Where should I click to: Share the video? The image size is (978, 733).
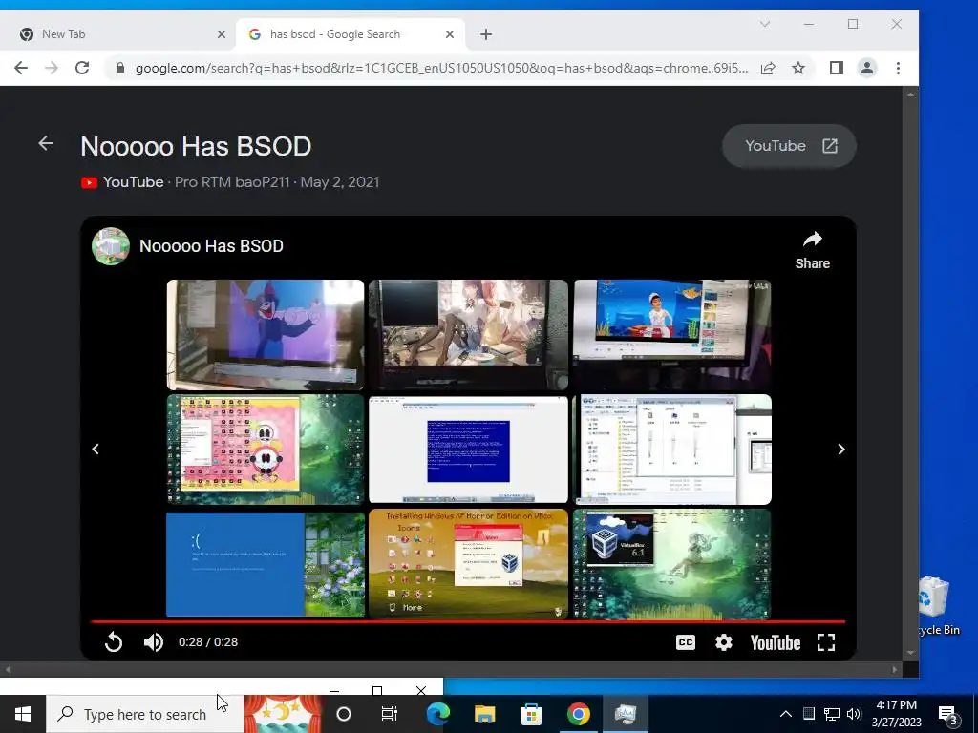(x=812, y=251)
